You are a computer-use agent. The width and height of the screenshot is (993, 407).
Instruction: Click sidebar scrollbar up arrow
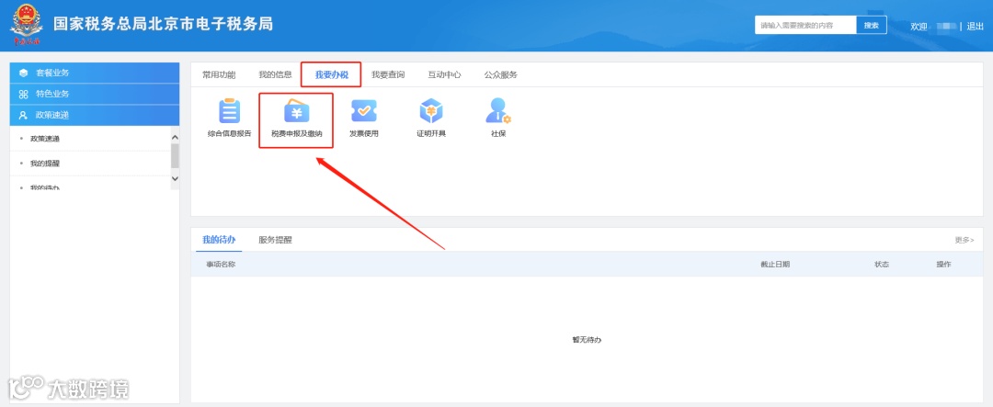click(176, 138)
